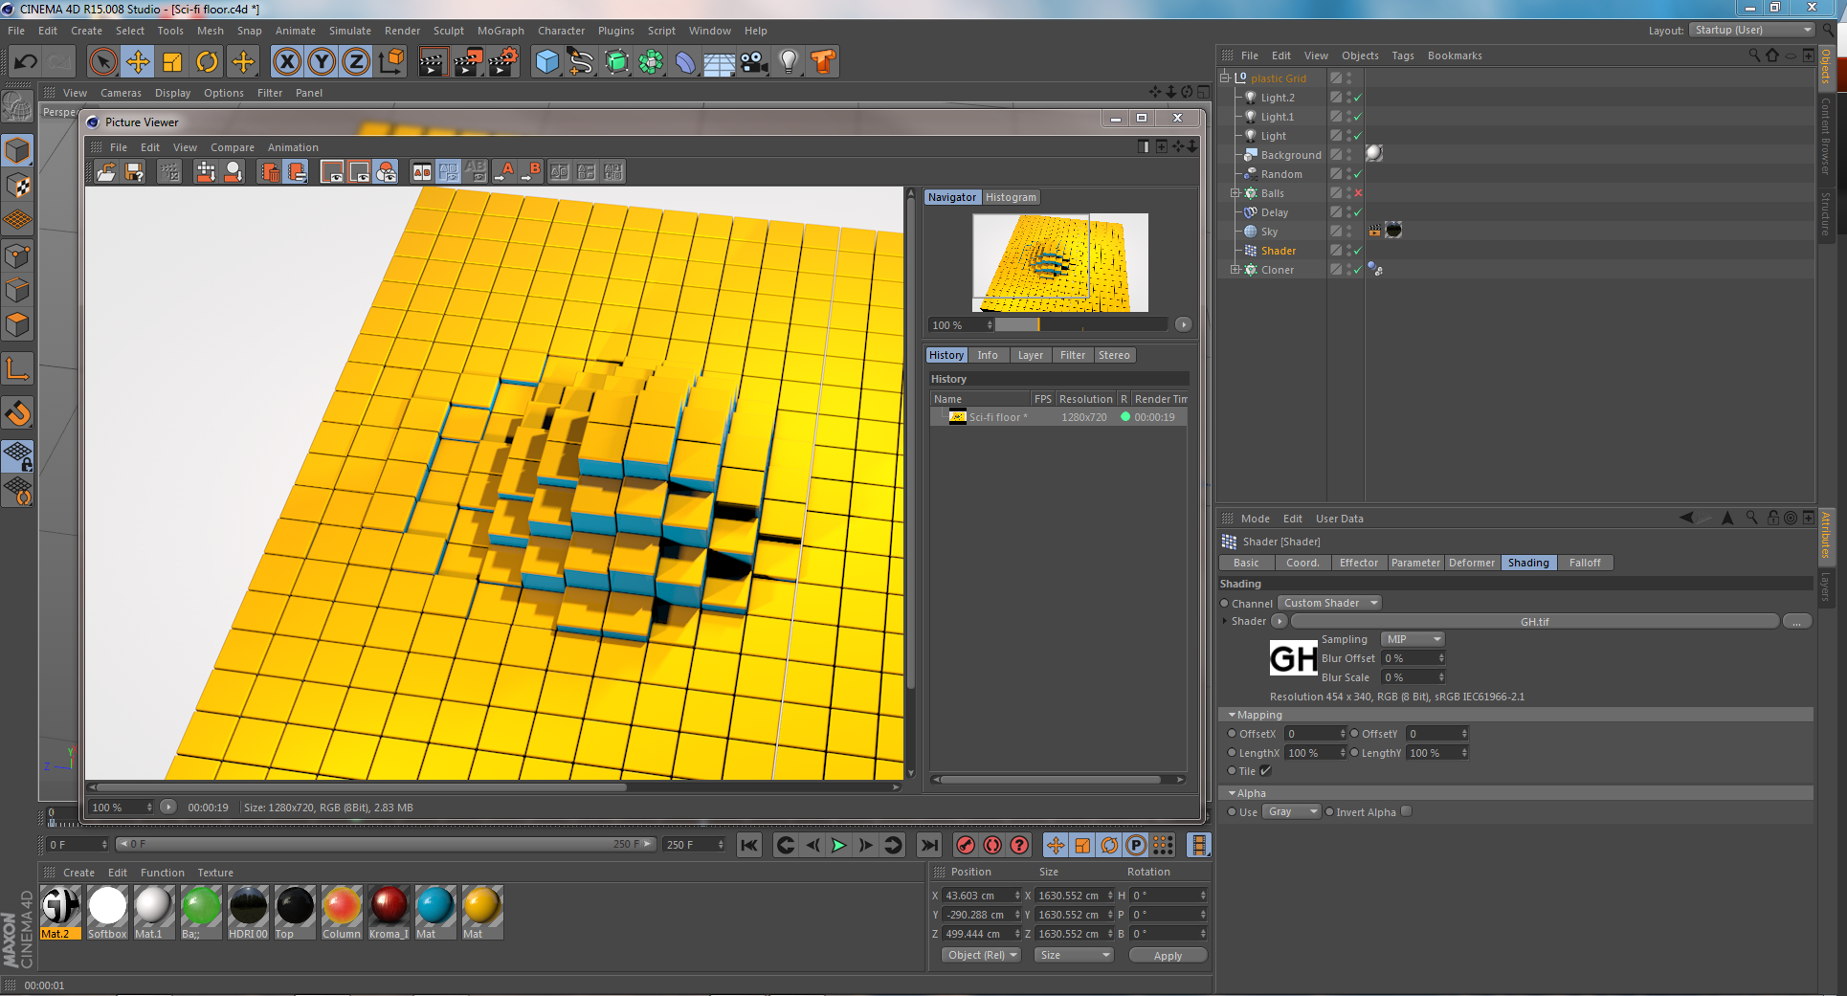Switch to the Falloff tab
Image resolution: width=1847 pixels, height=996 pixels.
(1585, 563)
